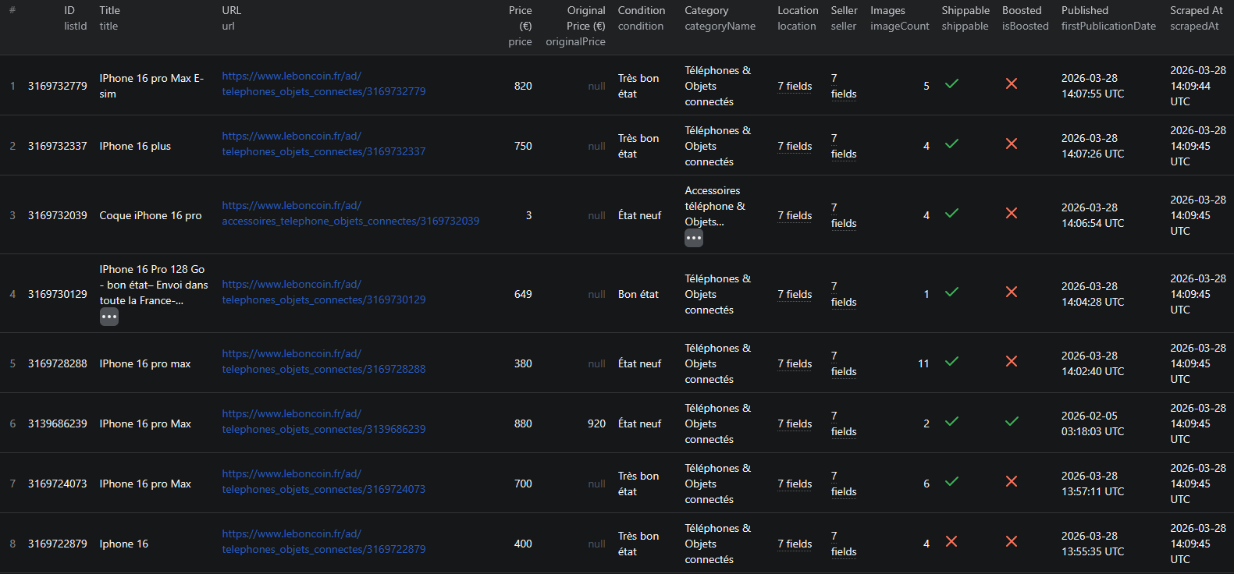Open leboncoin link for listing 3139686239
This screenshot has height=574, width=1234.
point(323,422)
